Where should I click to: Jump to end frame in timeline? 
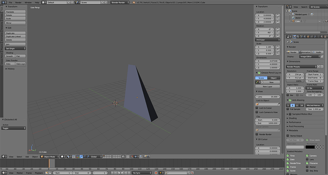[129, 173]
